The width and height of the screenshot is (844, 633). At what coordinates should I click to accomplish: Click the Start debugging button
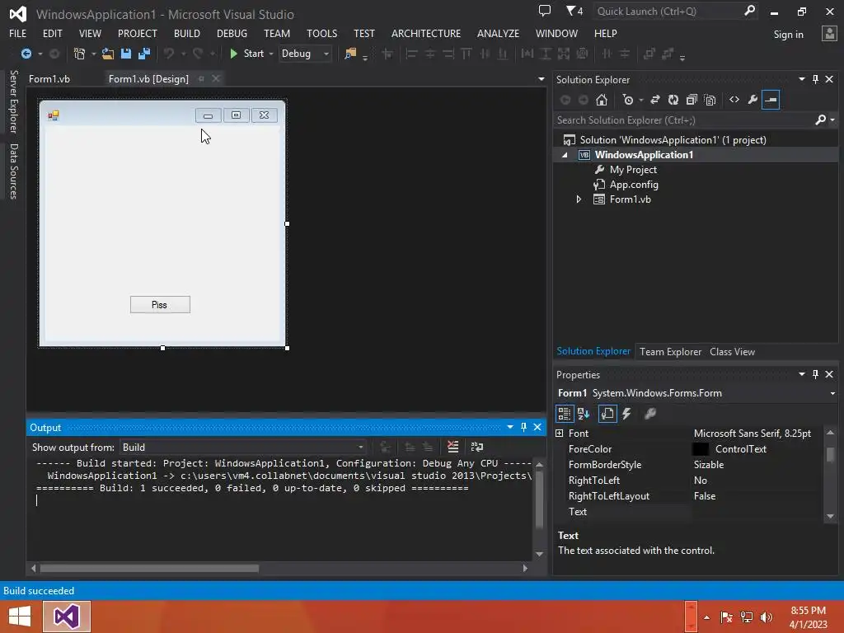click(247, 54)
